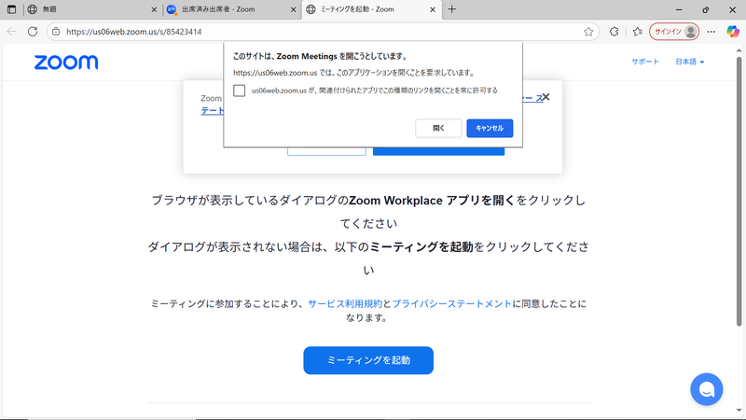Restore down the browser window
Viewport: 746px width, 420px height.
[706, 9]
